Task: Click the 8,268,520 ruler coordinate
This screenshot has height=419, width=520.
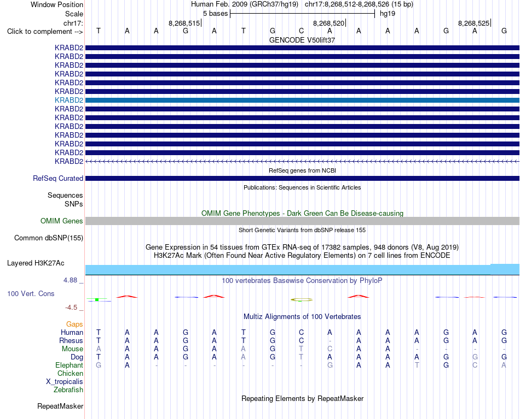Action: click(328, 23)
